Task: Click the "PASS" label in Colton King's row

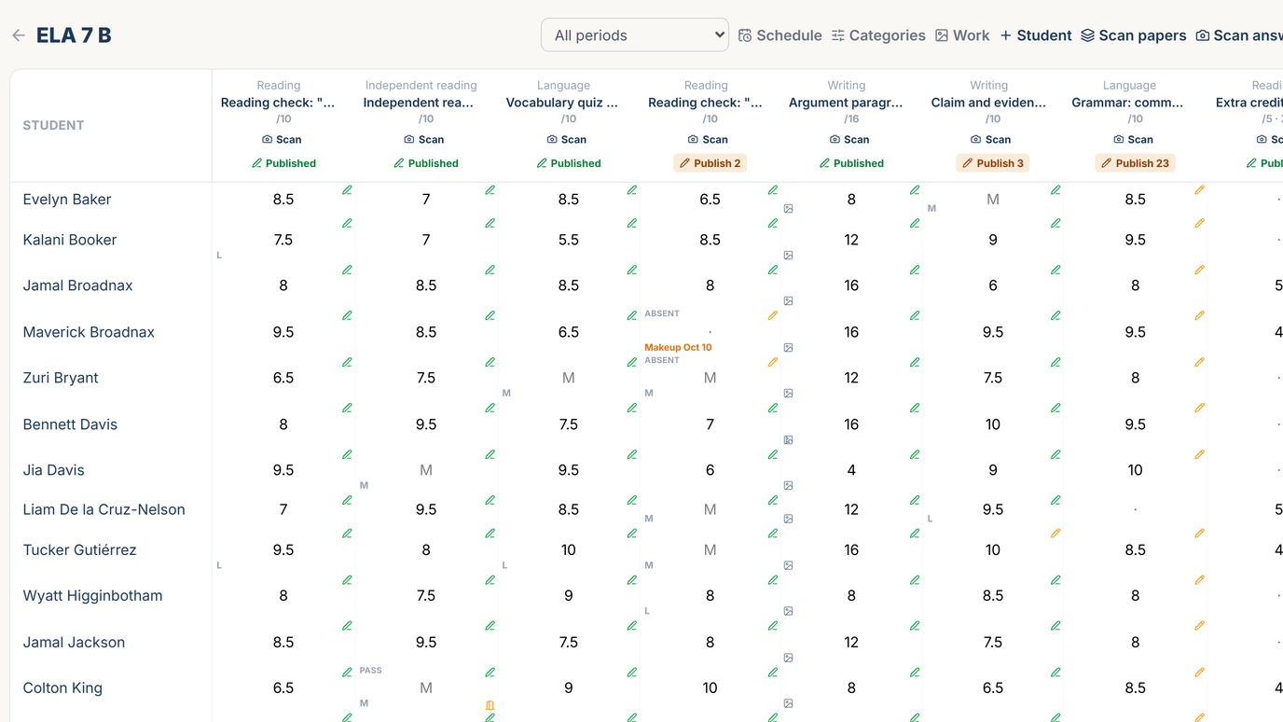Action: (x=370, y=670)
